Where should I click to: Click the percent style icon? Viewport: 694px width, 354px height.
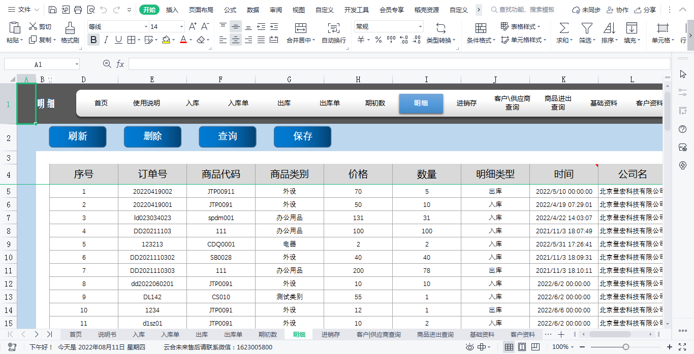coord(378,40)
